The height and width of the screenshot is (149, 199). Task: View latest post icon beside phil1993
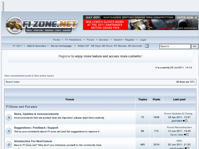(185, 121)
